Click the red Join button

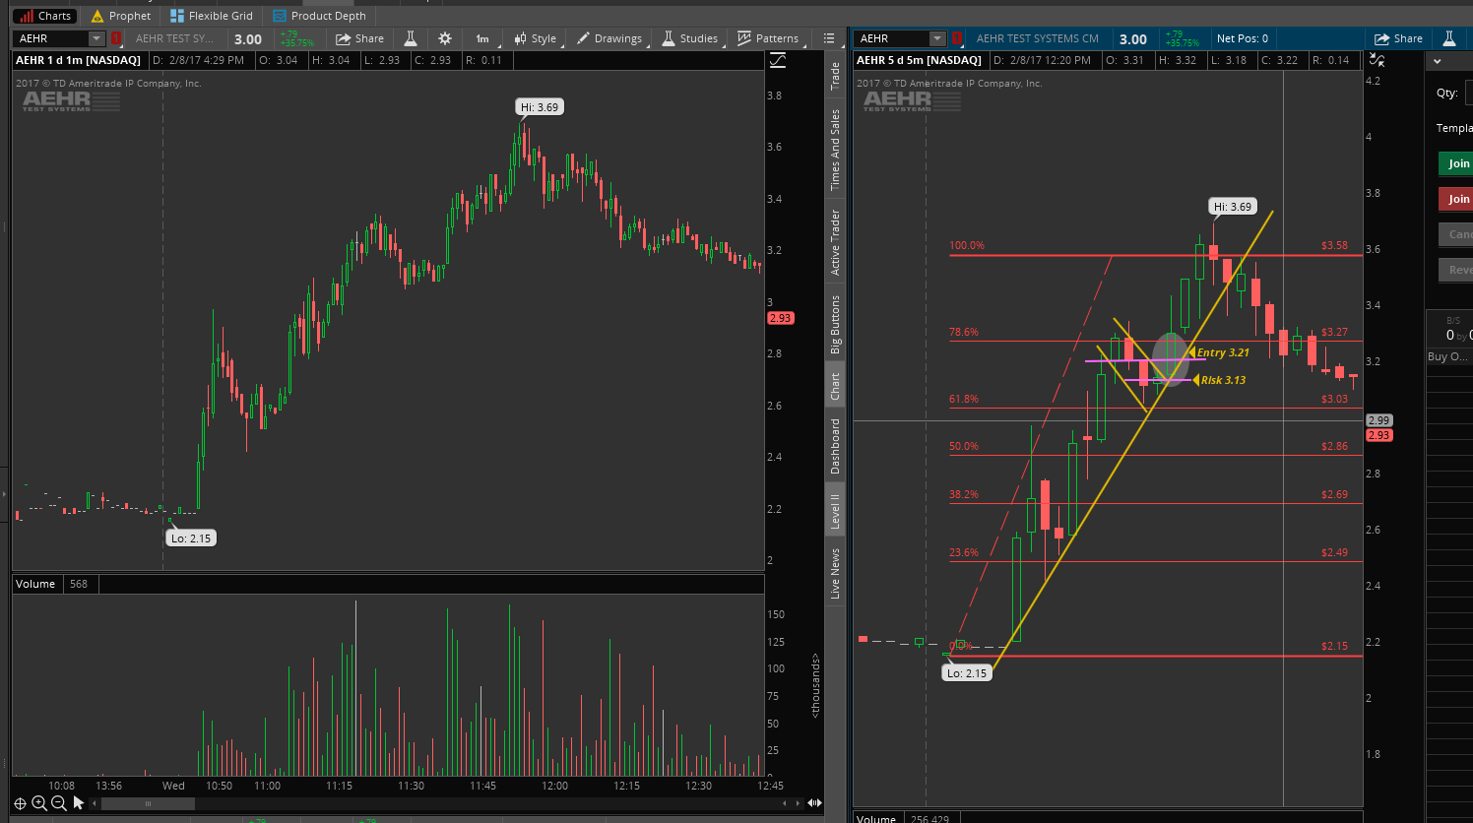[x=1455, y=199]
